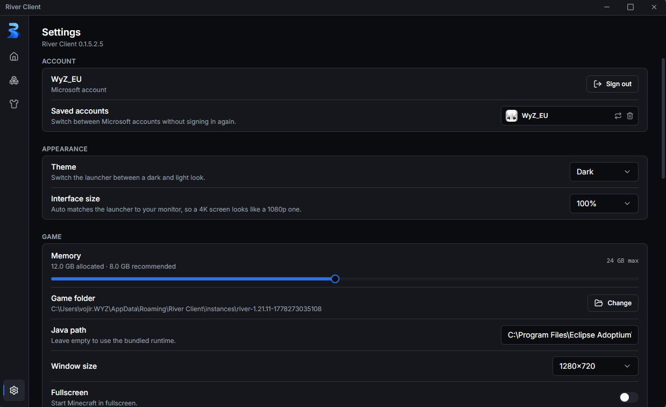Open the Interface size dropdown at 100%
The image size is (666, 407).
(x=604, y=203)
